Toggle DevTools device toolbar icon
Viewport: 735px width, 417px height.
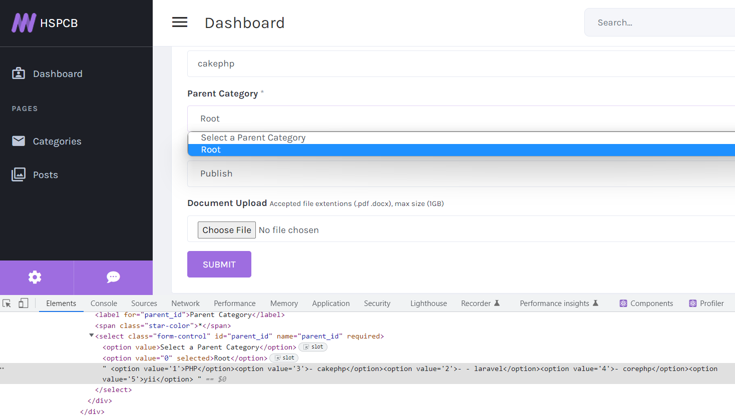click(24, 303)
